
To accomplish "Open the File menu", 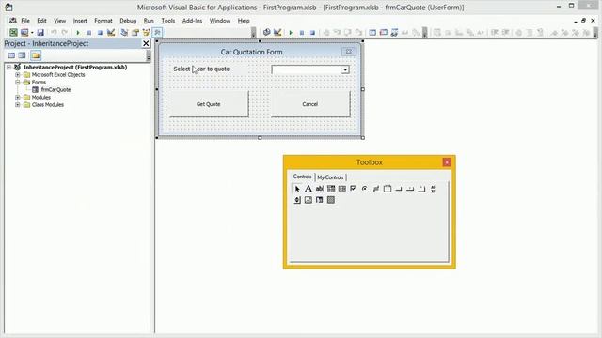I will point(25,21).
